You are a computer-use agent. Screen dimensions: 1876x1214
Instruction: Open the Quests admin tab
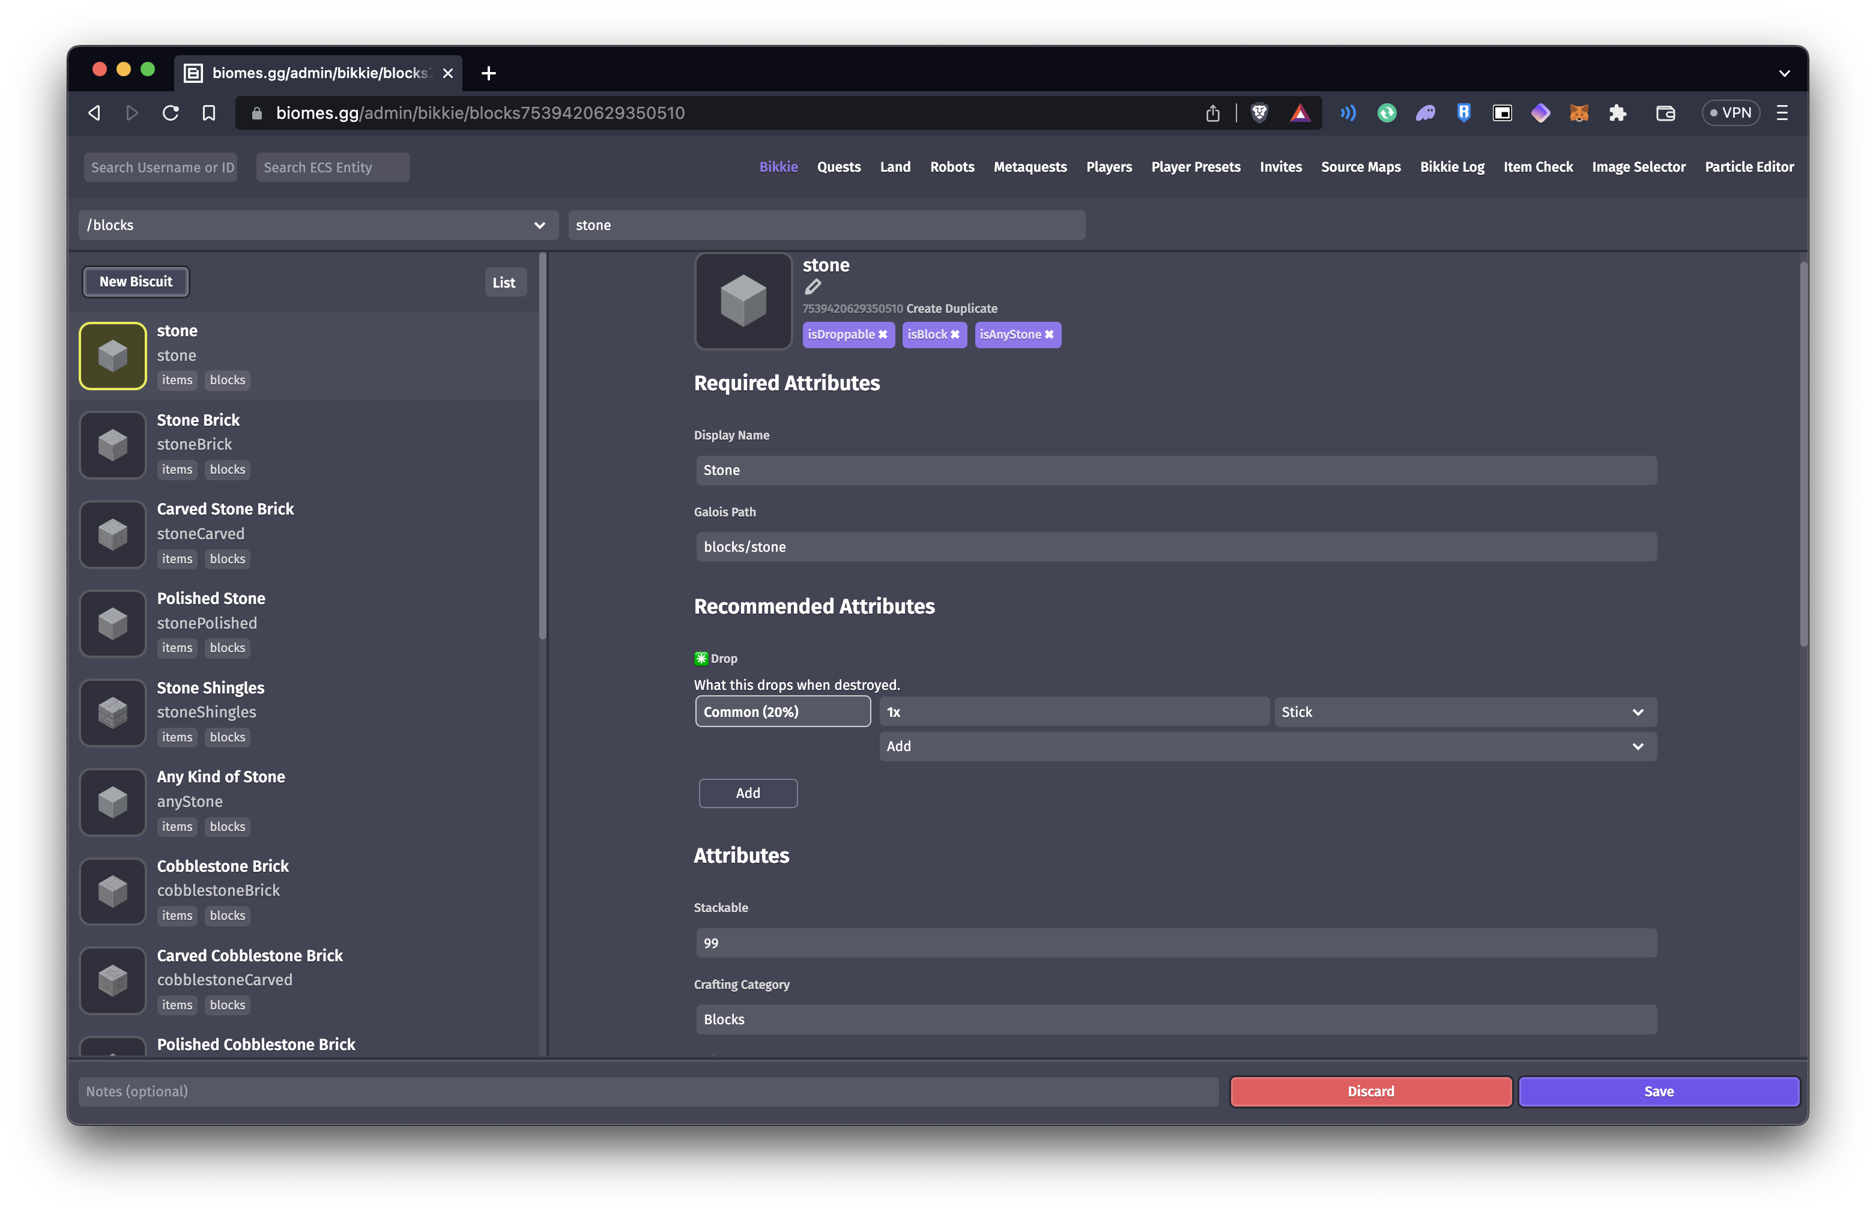(x=838, y=166)
